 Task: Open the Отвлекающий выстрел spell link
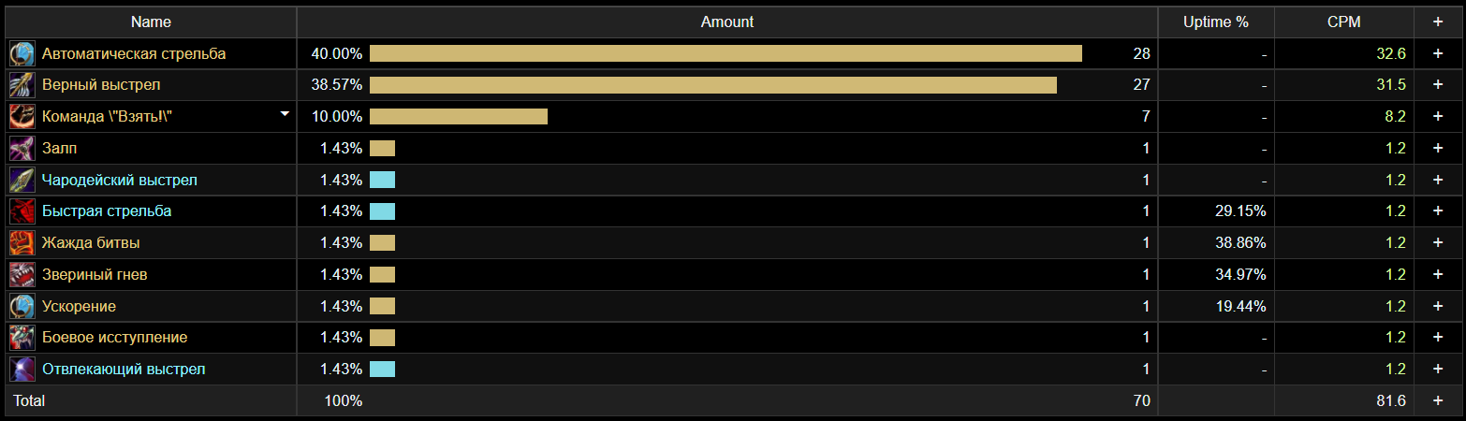123,370
